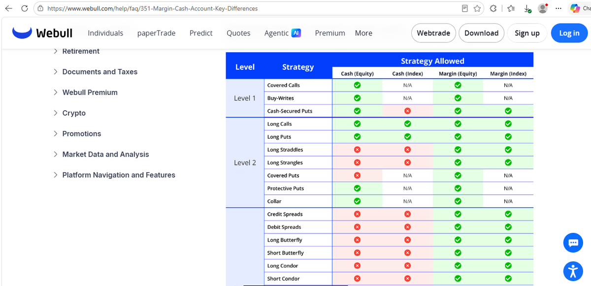Expand Platform Navigation and Features section
Screen dimensions: 591x286
pos(114,175)
